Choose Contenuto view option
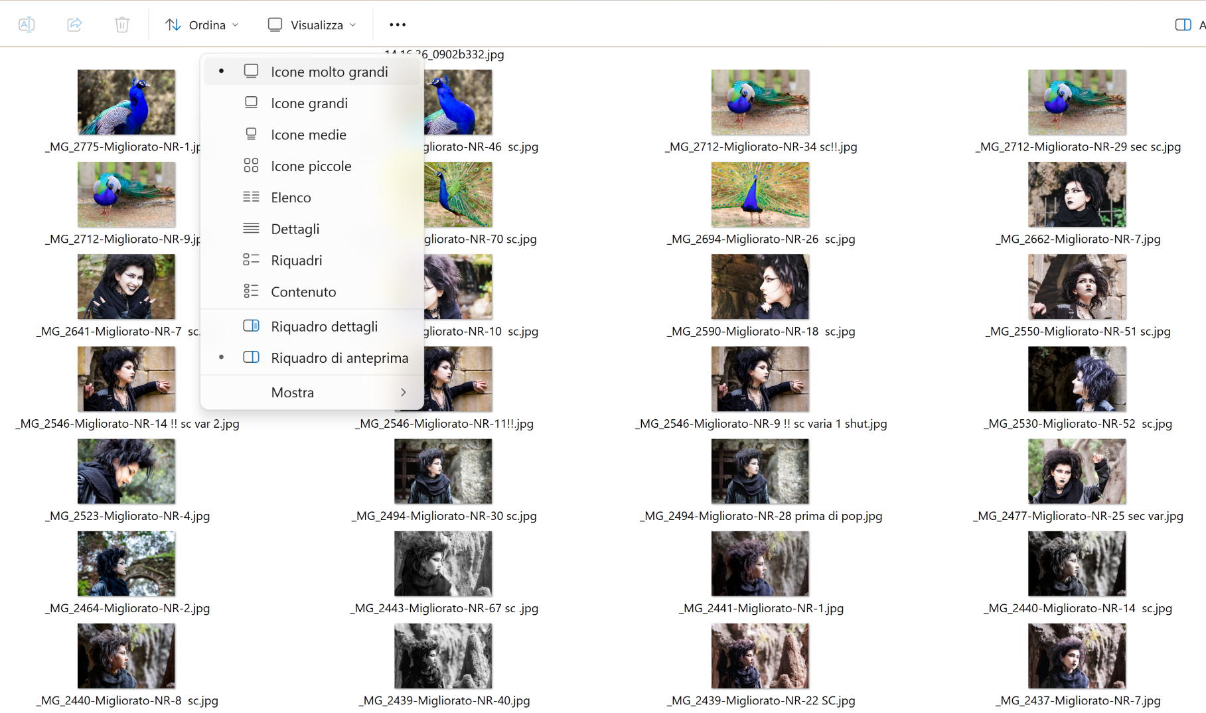The image size is (1206, 713). click(312, 292)
